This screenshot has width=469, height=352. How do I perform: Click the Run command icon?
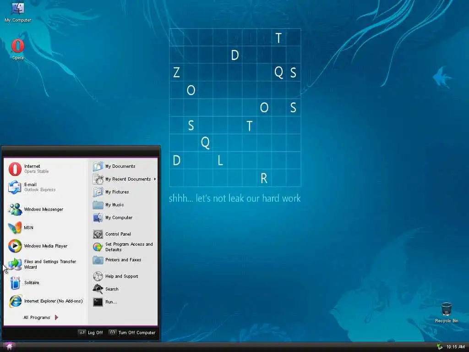click(x=98, y=302)
